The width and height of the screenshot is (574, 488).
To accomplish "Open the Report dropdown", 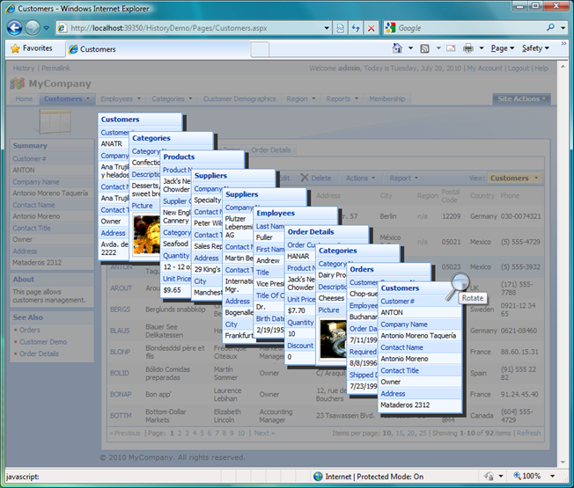I will click(403, 178).
